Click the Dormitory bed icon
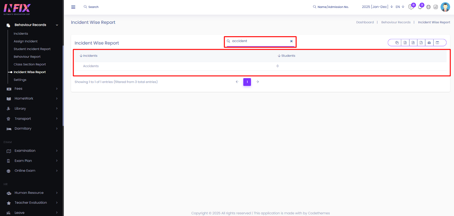The height and width of the screenshot is (216, 454). coord(9,129)
